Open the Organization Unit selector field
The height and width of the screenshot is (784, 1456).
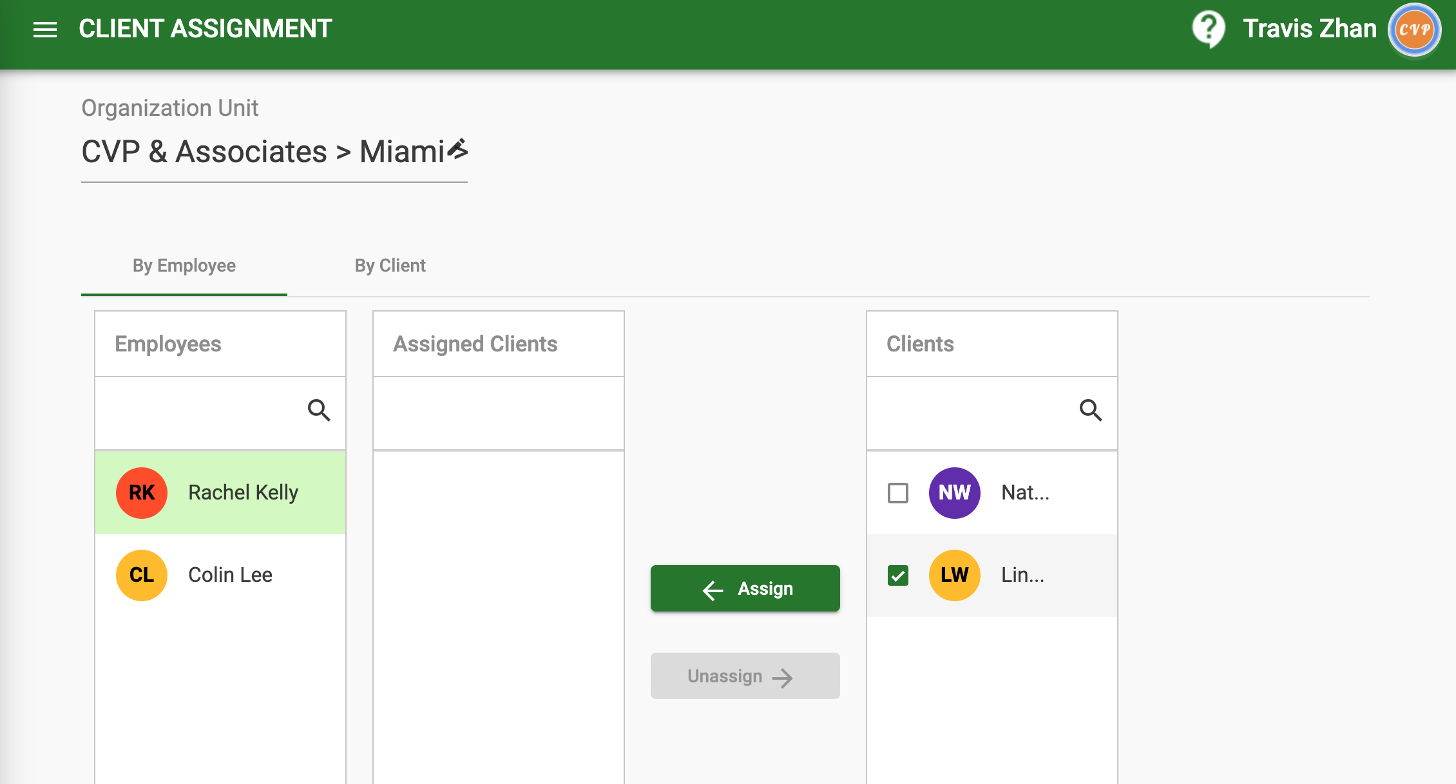[x=258, y=153]
